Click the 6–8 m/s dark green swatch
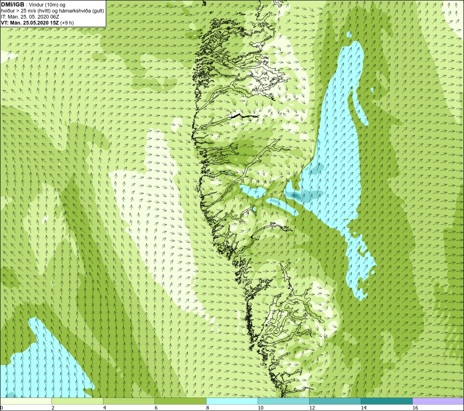The image size is (464, 411). 180,401
